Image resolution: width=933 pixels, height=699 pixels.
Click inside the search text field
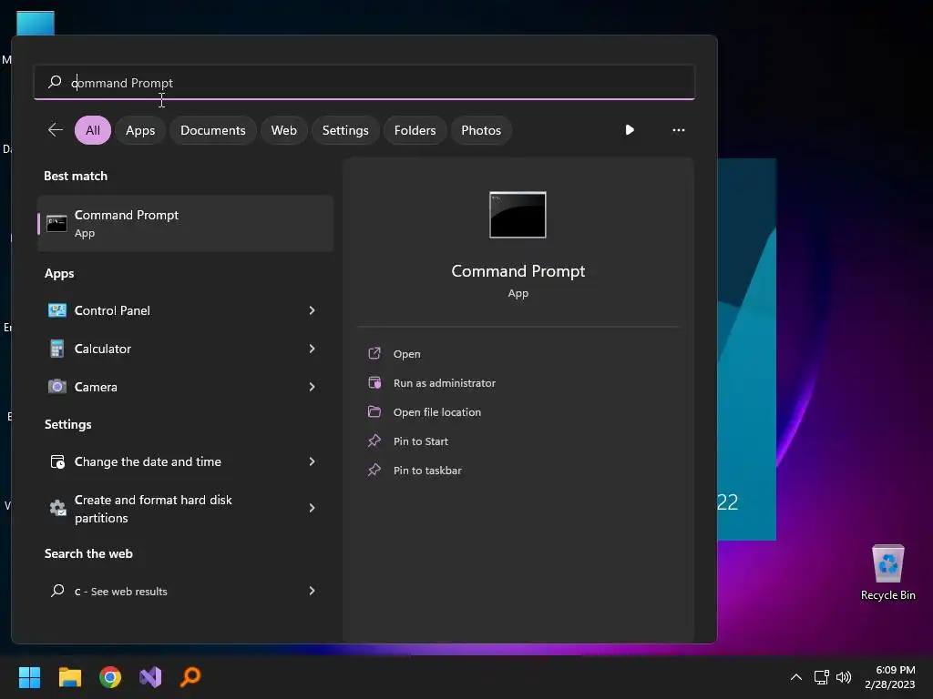pyautogui.click(x=364, y=82)
